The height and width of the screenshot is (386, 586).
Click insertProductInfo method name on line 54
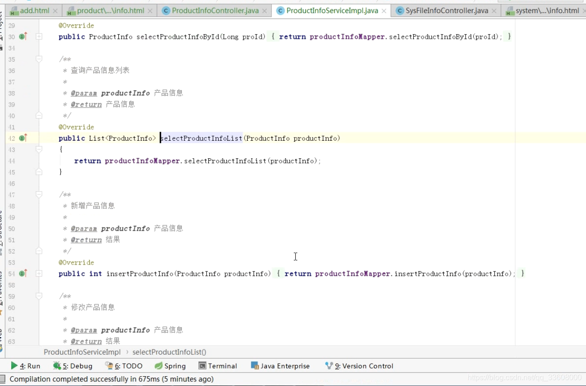pos(140,273)
